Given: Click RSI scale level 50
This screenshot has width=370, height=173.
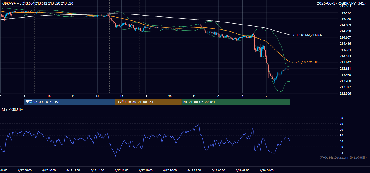Looking at the screenshot, I should pyautogui.click(x=341, y=135).
